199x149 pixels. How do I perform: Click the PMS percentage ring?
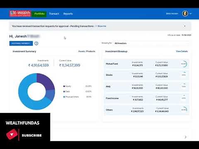coord(184,87)
